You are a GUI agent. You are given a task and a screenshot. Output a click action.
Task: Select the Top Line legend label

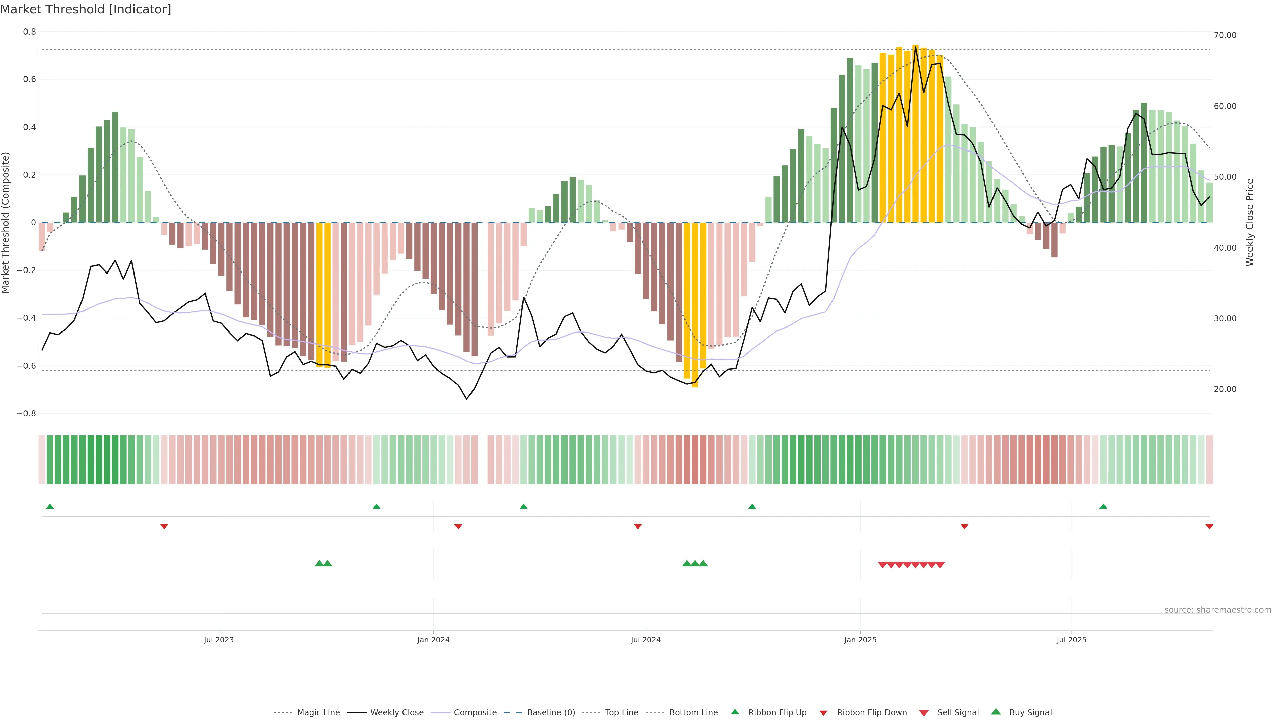pyautogui.click(x=622, y=712)
